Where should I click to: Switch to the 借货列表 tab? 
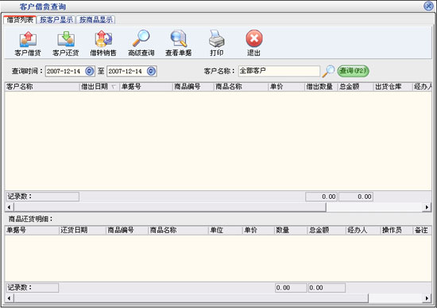[20, 20]
